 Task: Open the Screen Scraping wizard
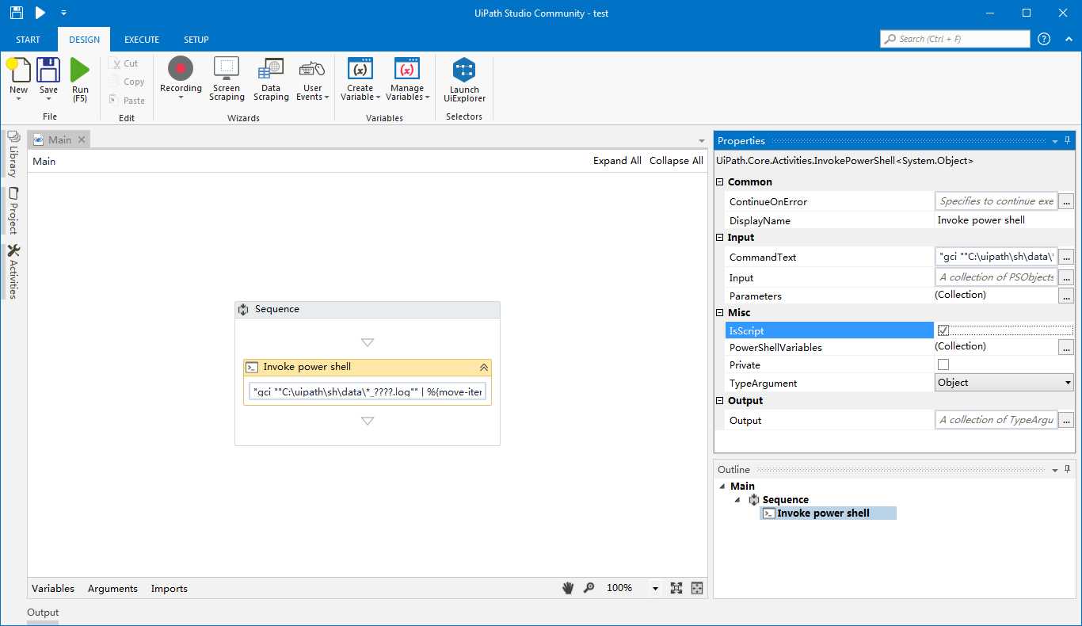coord(227,78)
